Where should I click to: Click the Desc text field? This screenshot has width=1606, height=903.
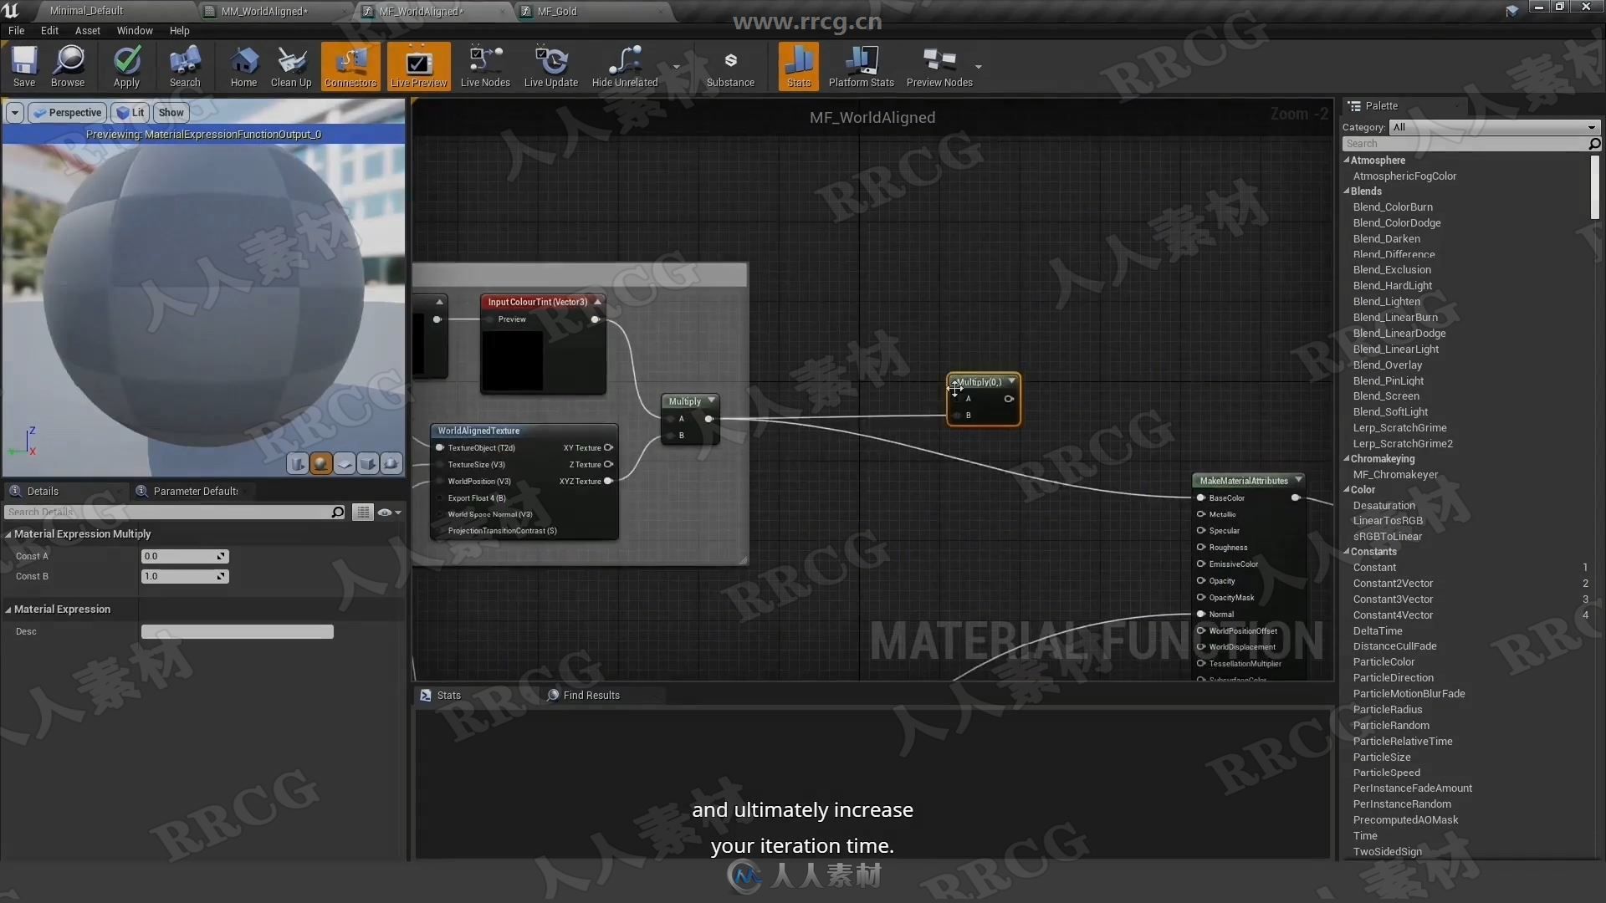(x=237, y=631)
